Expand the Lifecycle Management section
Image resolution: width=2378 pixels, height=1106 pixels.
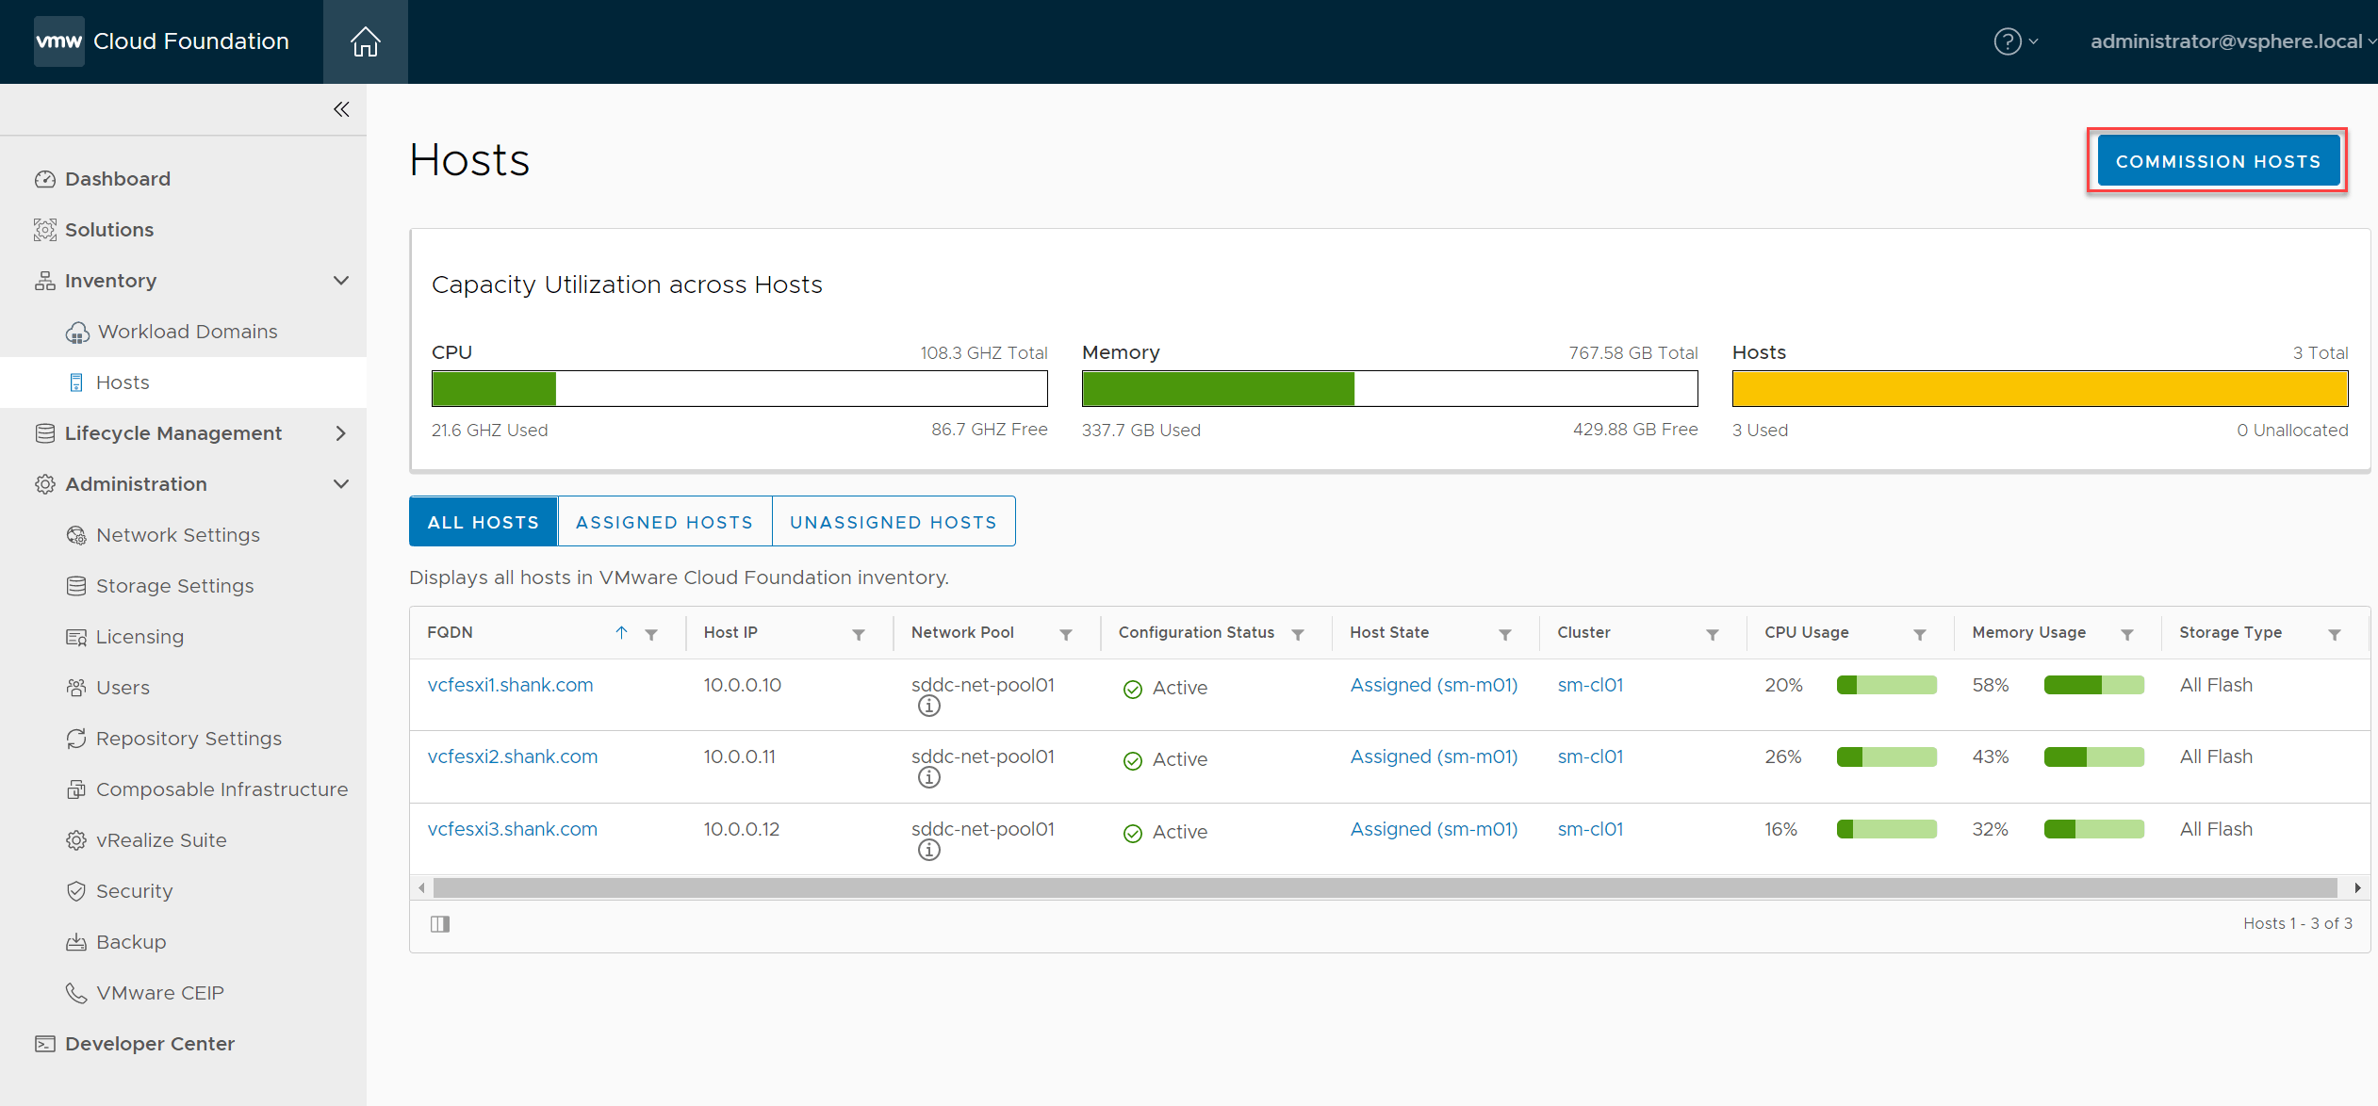pos(341,433)
